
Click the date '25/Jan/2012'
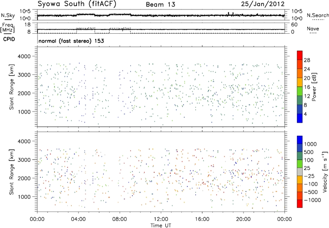(x=263, y=4)
